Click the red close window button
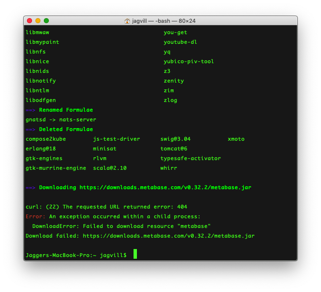 tap(29, 21)
